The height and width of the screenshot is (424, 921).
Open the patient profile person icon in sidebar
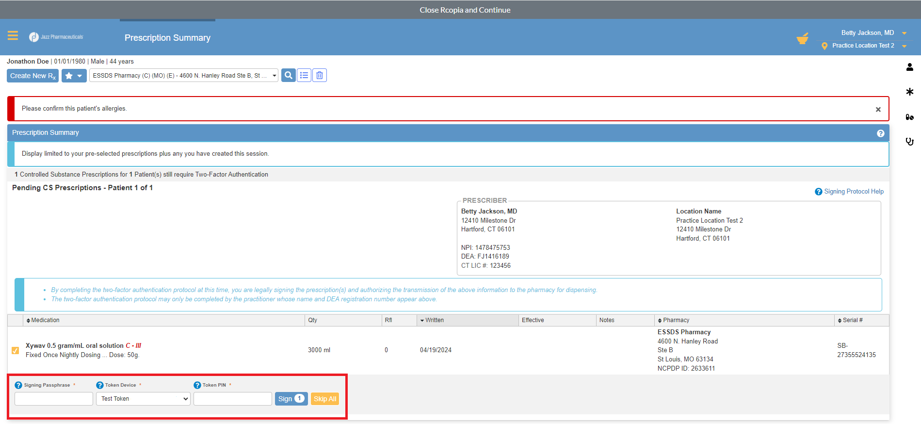910,67
